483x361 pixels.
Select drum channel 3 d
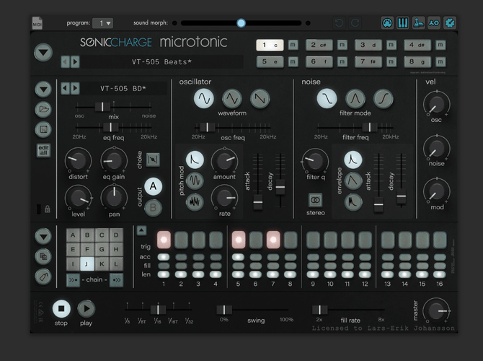[x=368, y=45]
